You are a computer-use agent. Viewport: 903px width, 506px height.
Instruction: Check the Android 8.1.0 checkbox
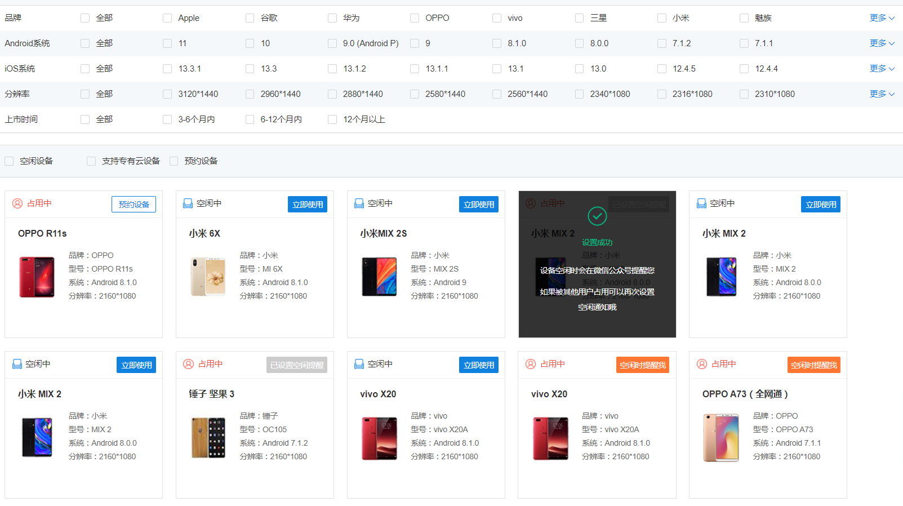[x=497, y=43]
